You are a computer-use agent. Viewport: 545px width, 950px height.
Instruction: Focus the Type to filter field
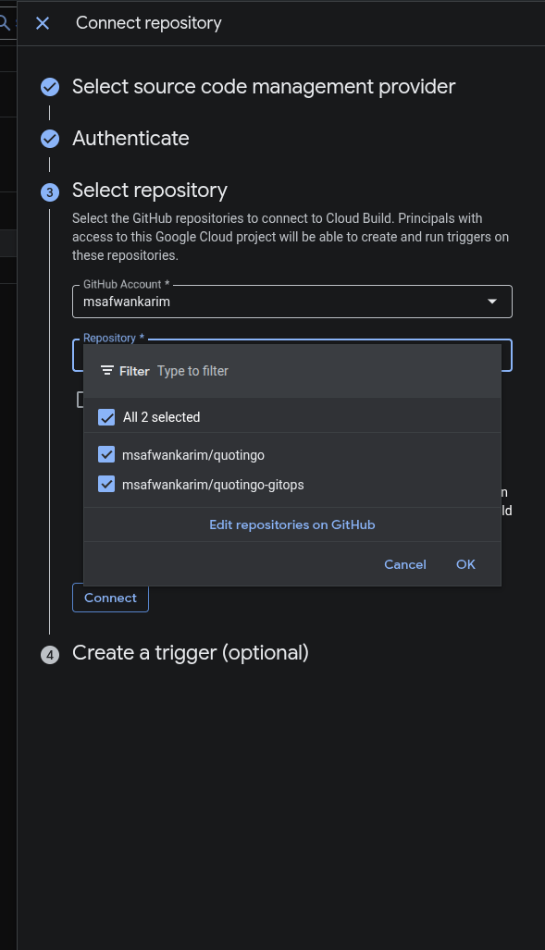[325, 371]
